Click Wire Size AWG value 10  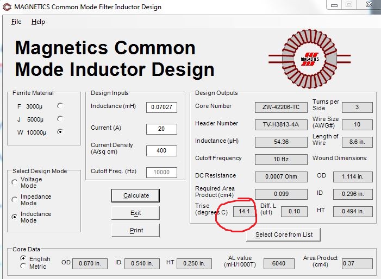(x=357, y=125)
